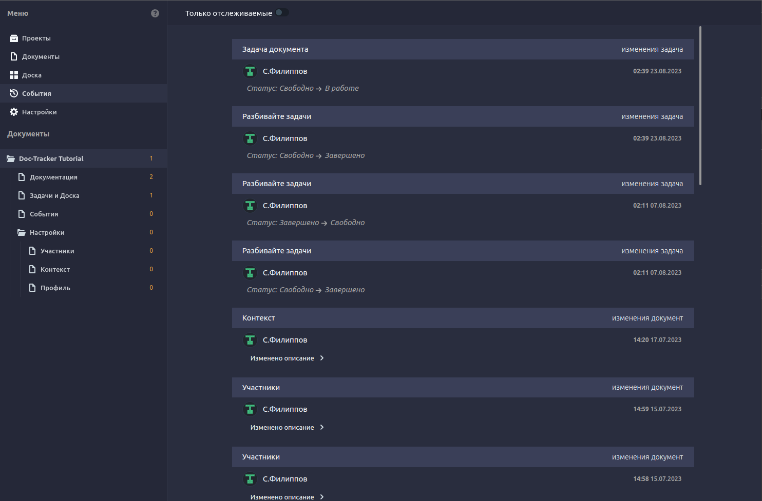Select the Участники document in tree

(x=57, y=251)
